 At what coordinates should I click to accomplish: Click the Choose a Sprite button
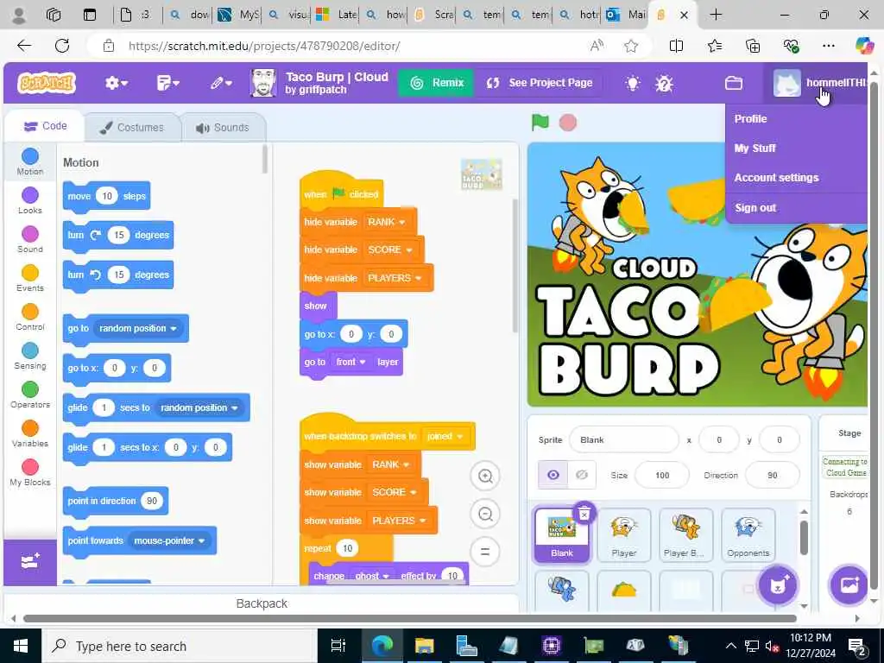coord(778,585)
